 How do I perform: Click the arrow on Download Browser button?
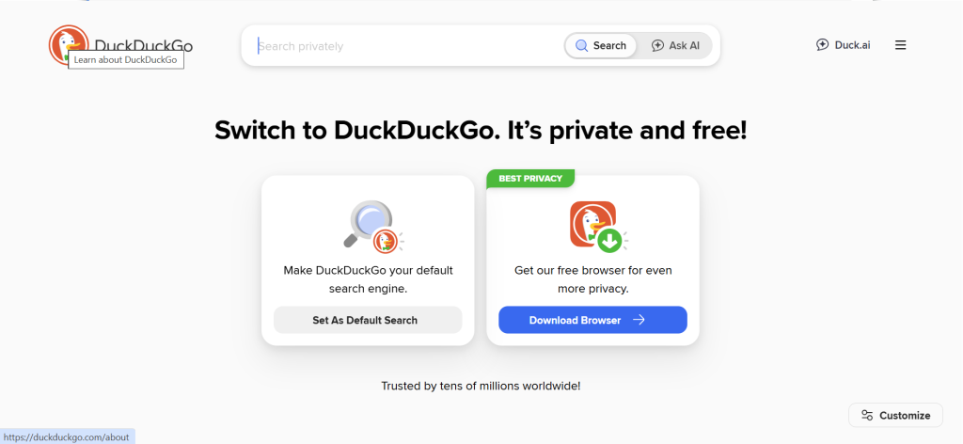[639, 320]
